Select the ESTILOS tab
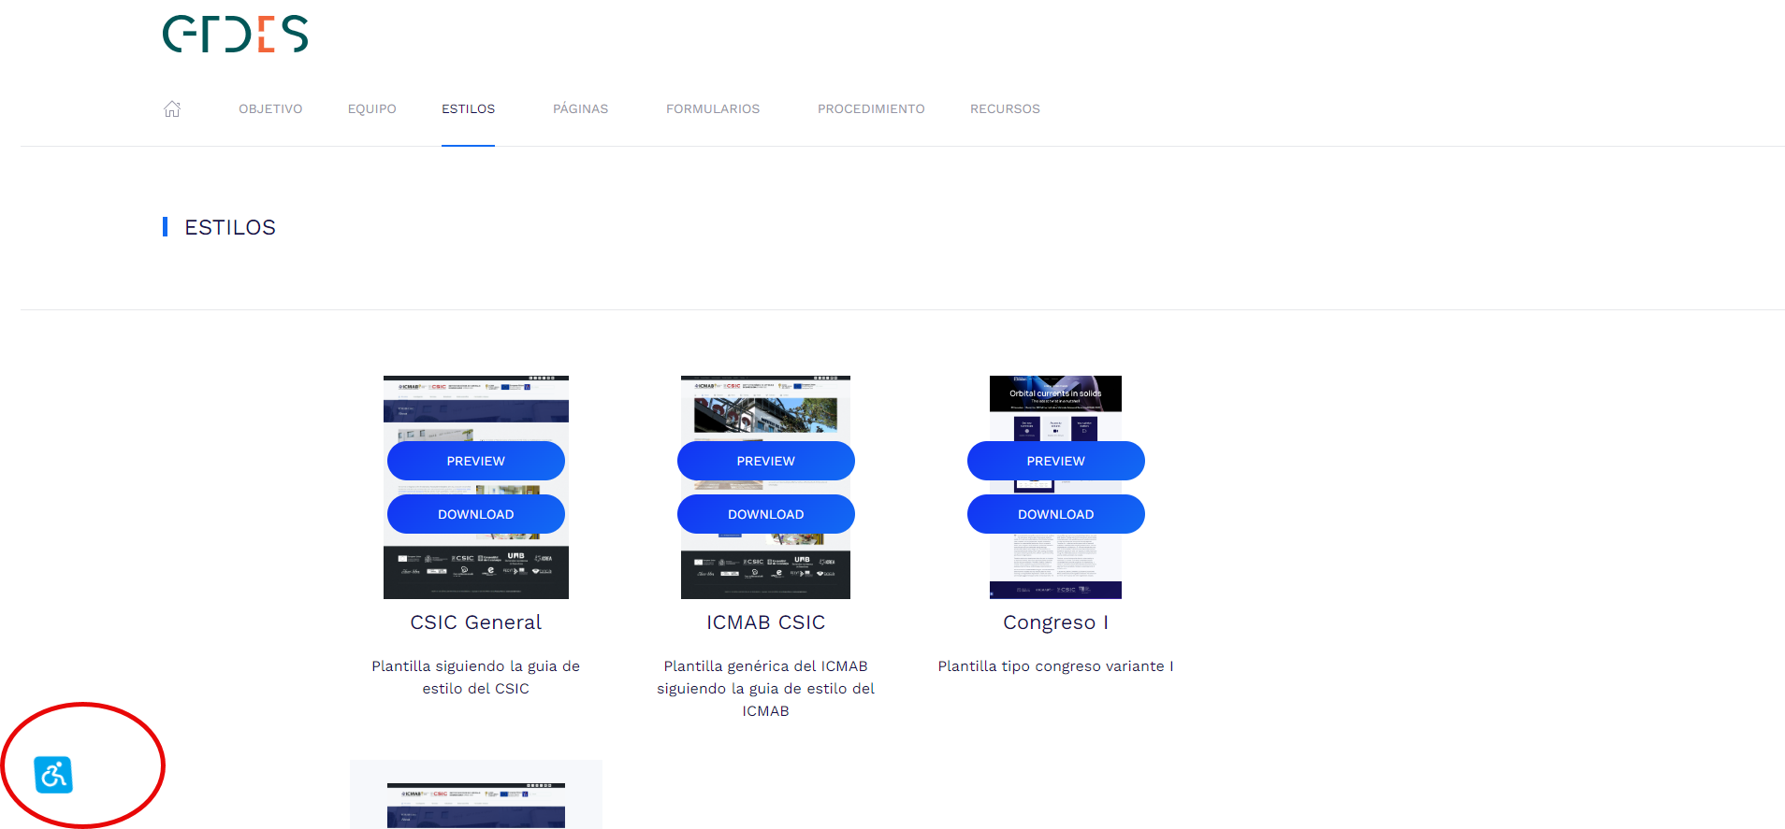 point(468,109)
